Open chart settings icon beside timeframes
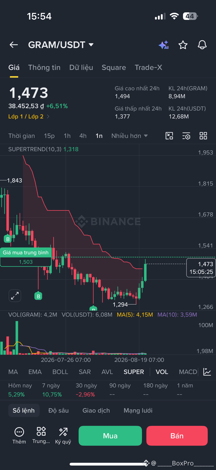This screenshot has width=216, height=470. pyautogui.click(x=186, y=136)
